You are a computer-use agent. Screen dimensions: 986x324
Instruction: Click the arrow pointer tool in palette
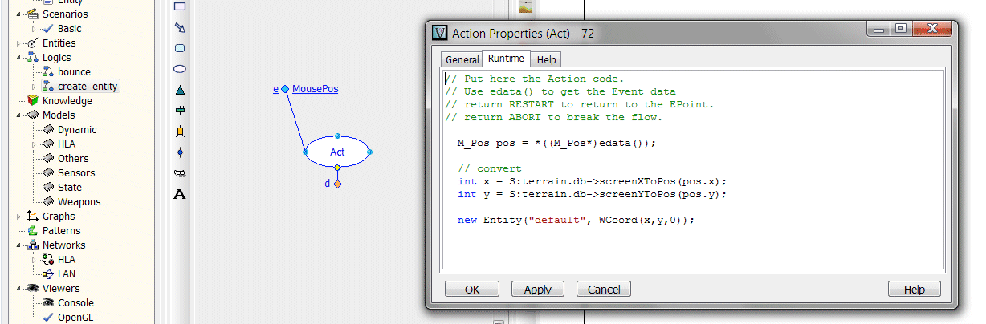[x=180, y=27]
